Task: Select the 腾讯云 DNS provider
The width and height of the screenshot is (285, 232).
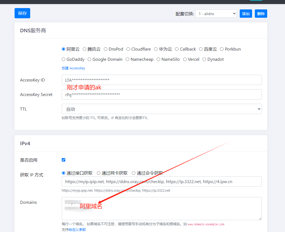Action: [85, 49]
